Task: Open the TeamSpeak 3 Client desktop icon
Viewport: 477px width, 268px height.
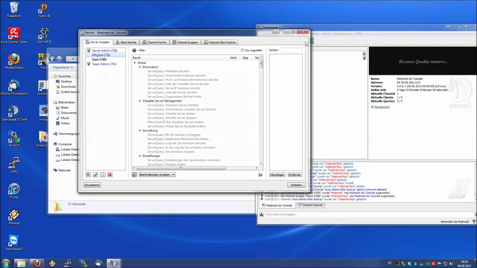Action: (14, 113)
